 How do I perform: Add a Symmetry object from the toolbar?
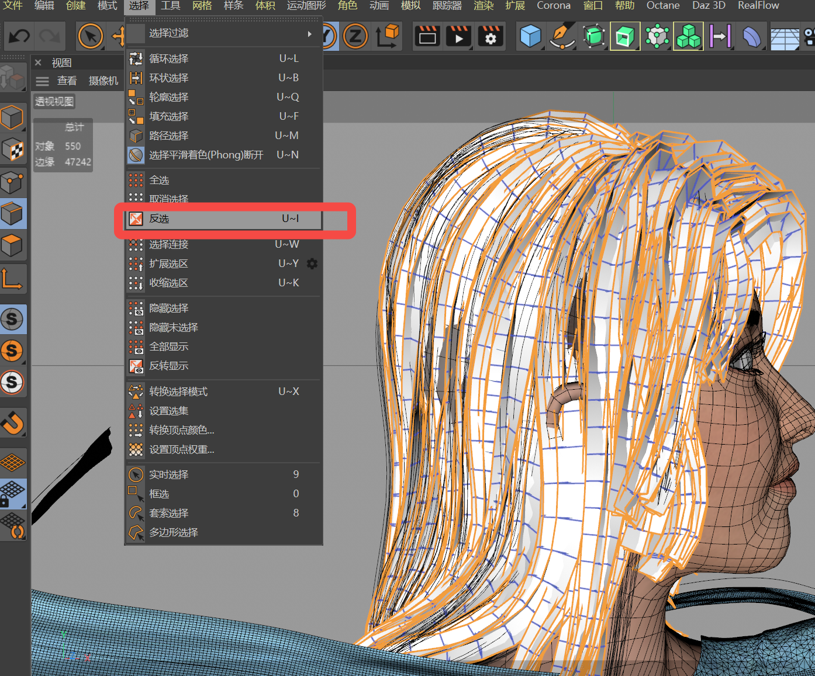720,36
